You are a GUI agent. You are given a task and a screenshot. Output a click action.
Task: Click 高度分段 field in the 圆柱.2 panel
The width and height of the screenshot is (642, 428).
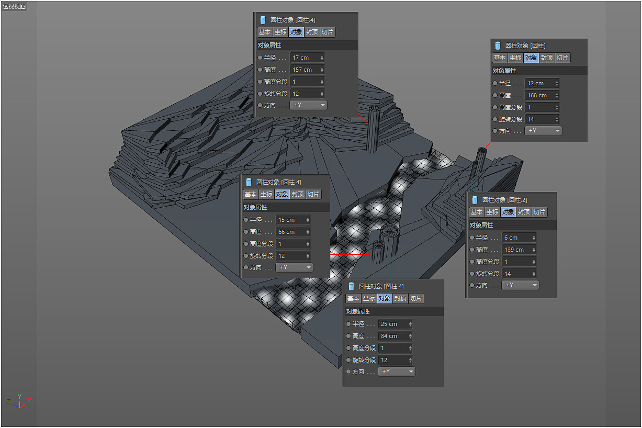click(x=519, y=262)
